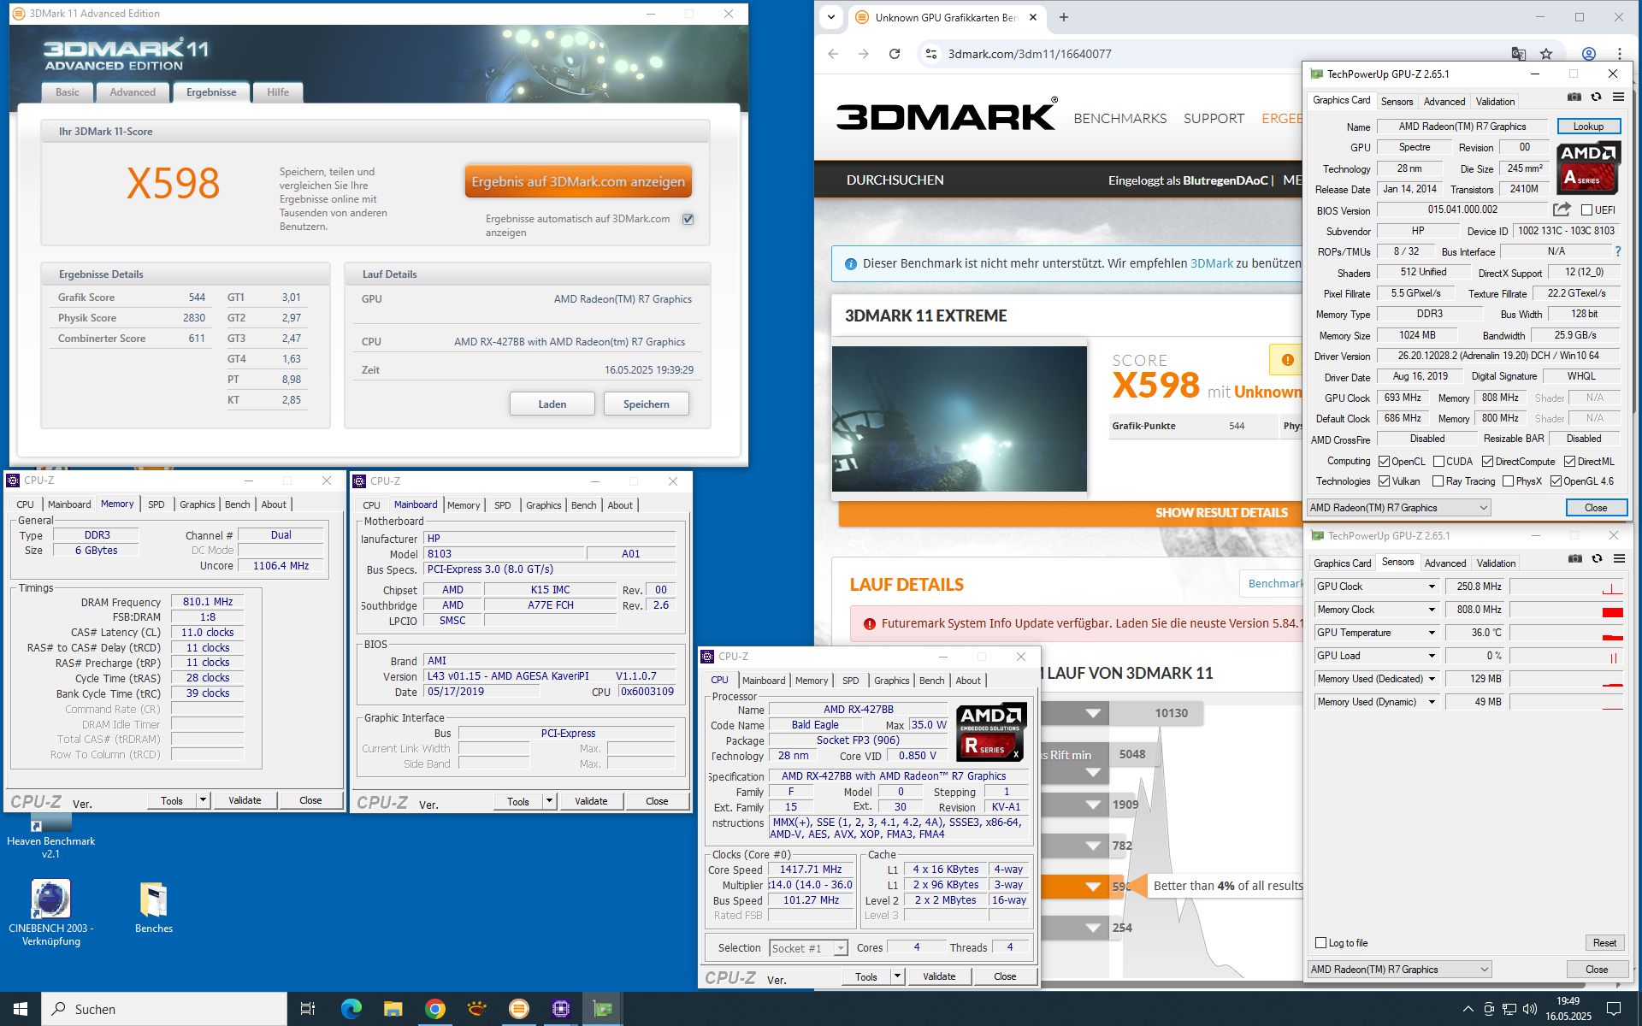Toggle the PhysX checkbox in GPU-Z

1508,481
